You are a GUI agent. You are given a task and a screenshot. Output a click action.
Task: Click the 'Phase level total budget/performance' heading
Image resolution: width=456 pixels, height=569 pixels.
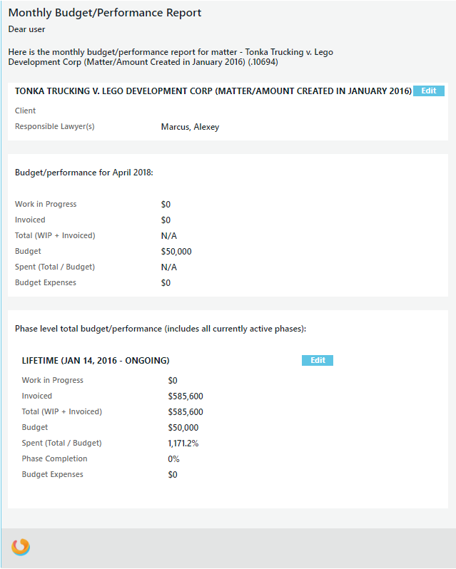[161, 329]
